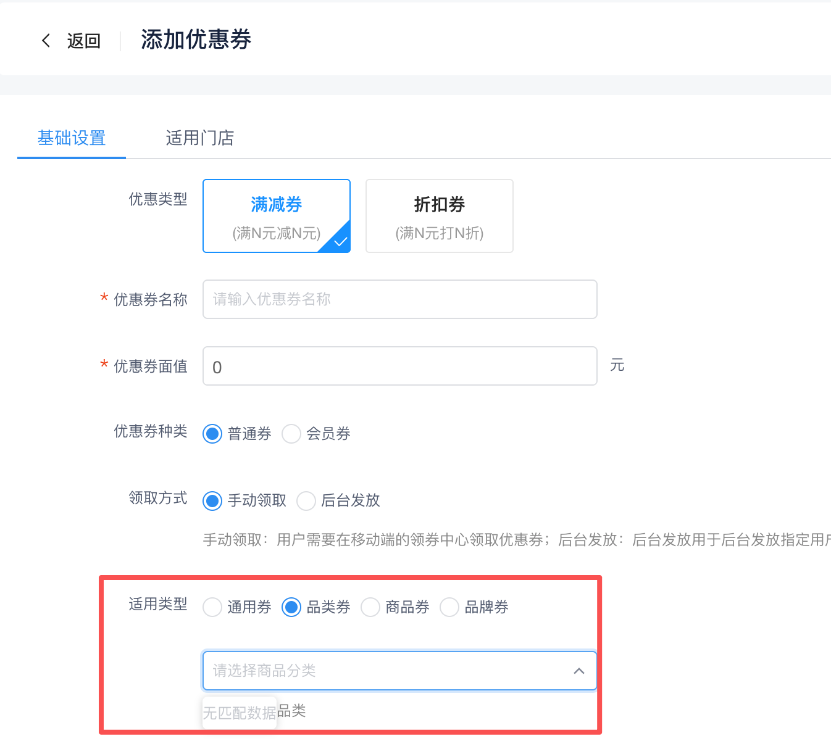The height and width of the screenshot is (754, 831).
Task: Select the 品类券 radio option
Action: 291,607
